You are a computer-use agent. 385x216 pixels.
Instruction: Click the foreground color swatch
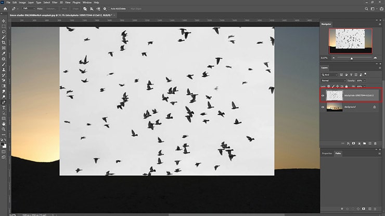3,144
